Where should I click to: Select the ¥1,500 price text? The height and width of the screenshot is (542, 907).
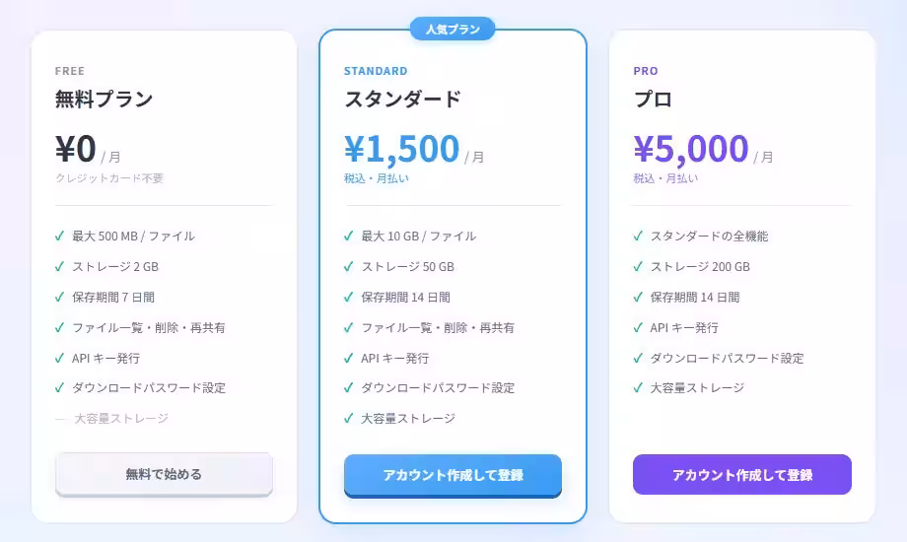(x=402, y=149)
